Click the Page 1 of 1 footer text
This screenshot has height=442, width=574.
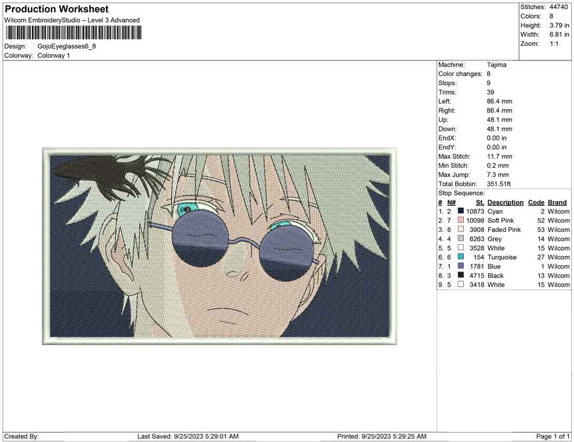[553, 436]
